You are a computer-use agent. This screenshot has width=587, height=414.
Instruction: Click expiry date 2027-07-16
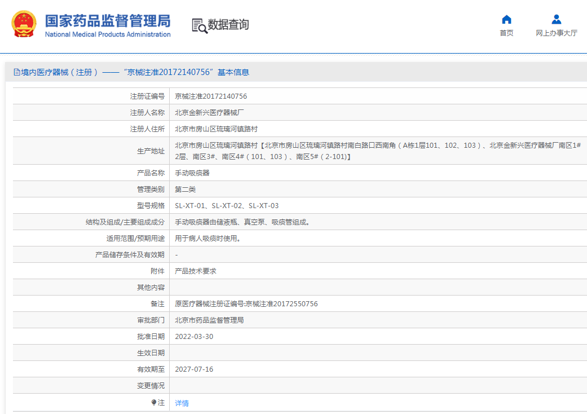tap(194, 369)
